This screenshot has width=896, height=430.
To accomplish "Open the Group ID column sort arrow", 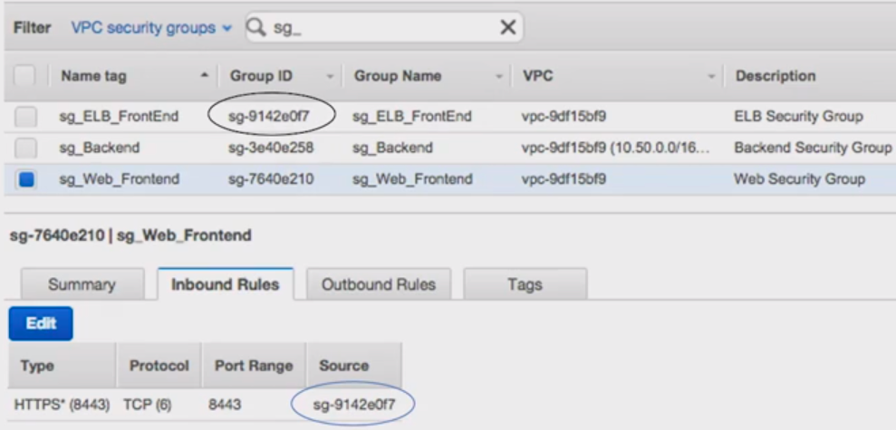I will pyautogui.click(x=330, y=77).
